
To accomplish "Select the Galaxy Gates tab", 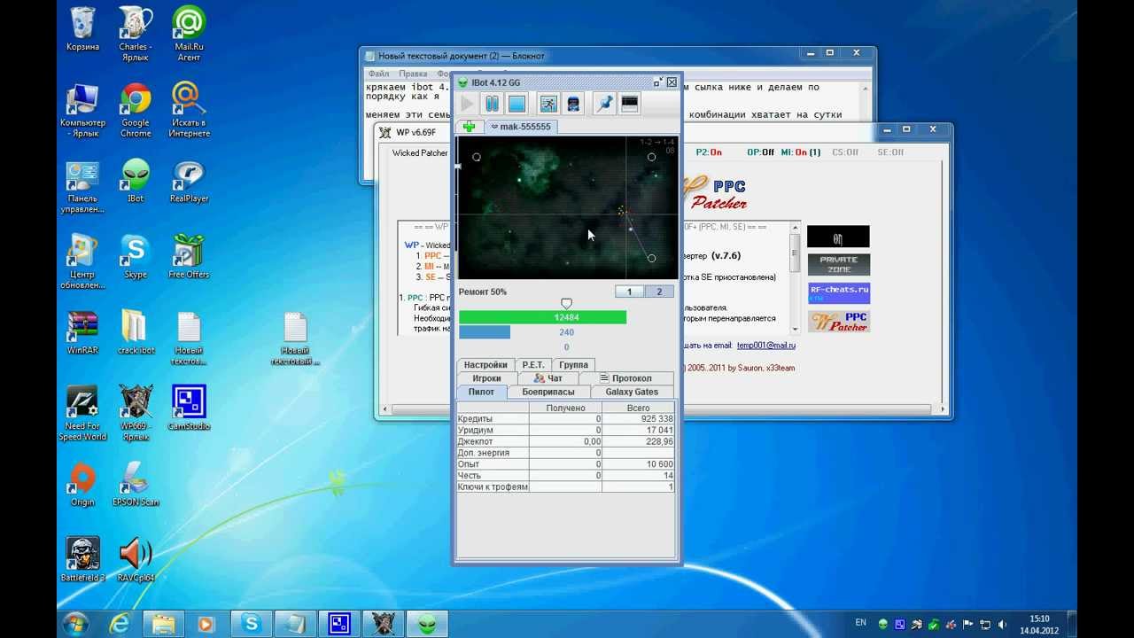I will (632, 392).
